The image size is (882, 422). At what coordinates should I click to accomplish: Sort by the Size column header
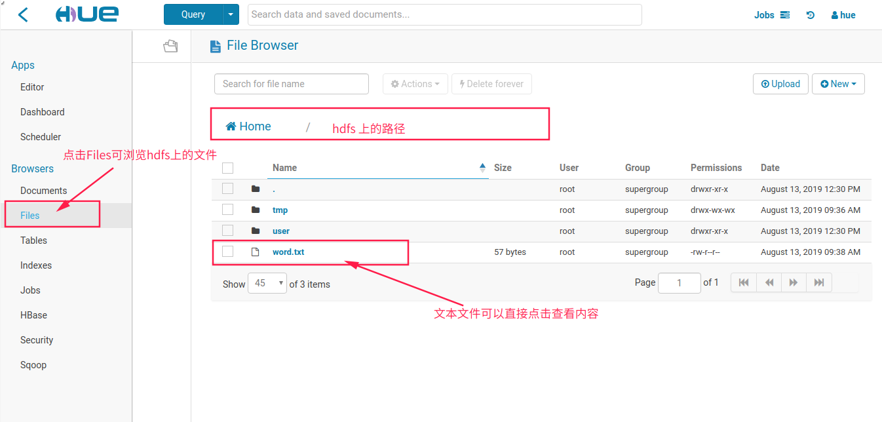coord(503,168)
